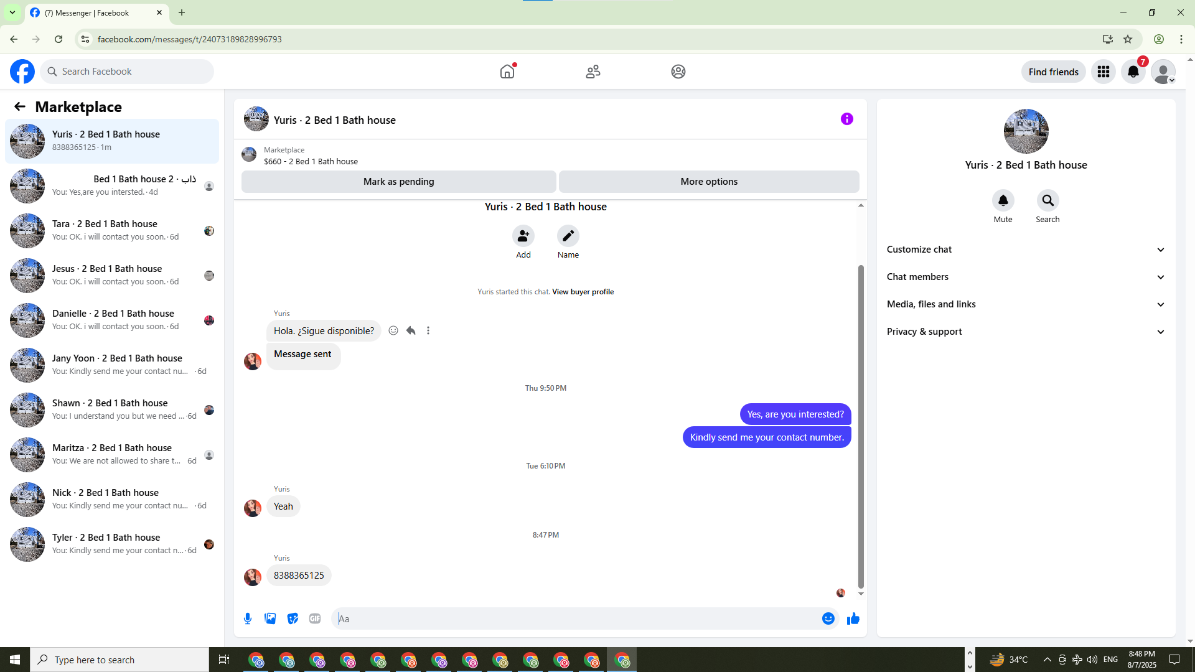Viewport: 1195px width, 672px height.
Task: Click Mark as pending button
Action: pyautogui.click(x=399, y=182)
